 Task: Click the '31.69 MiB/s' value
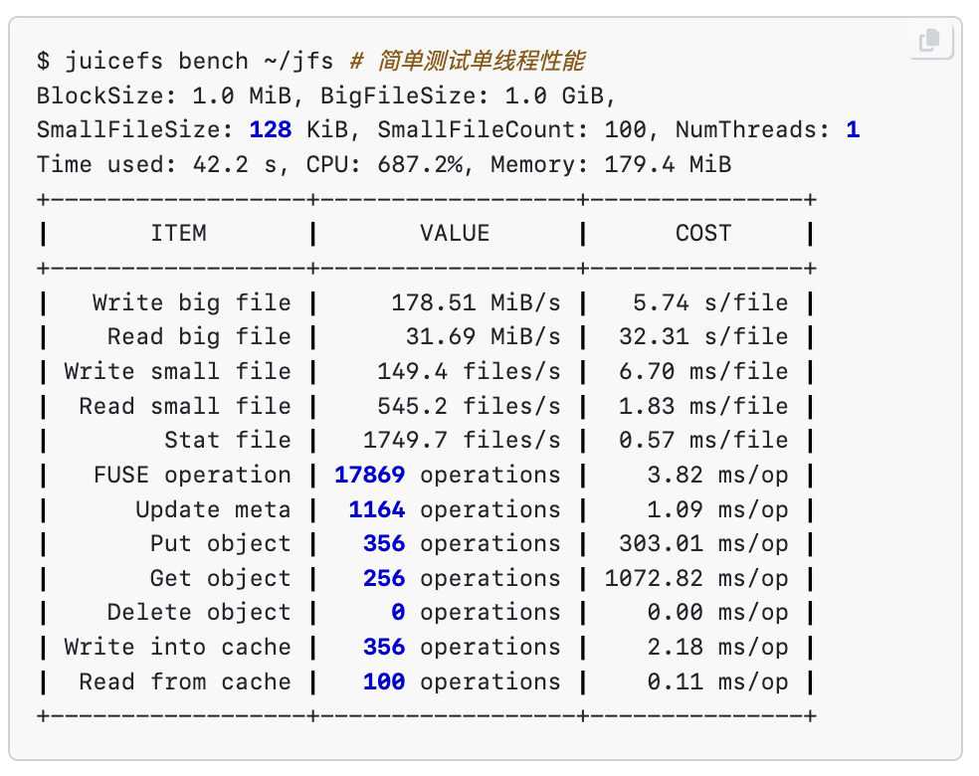tap(483, 336)
